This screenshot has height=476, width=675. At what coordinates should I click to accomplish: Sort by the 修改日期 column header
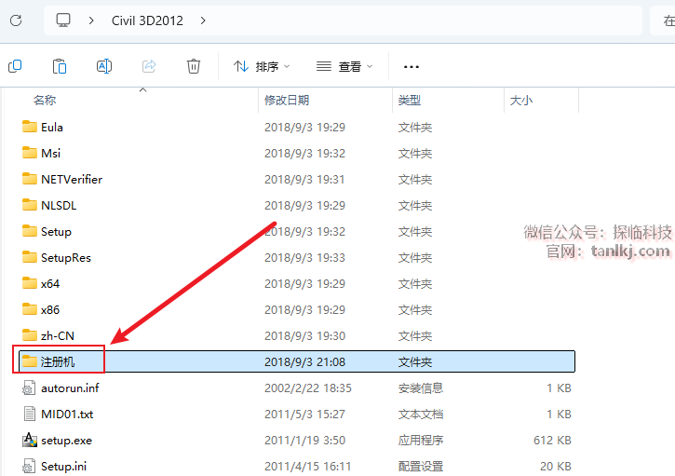tap(287, 101)
